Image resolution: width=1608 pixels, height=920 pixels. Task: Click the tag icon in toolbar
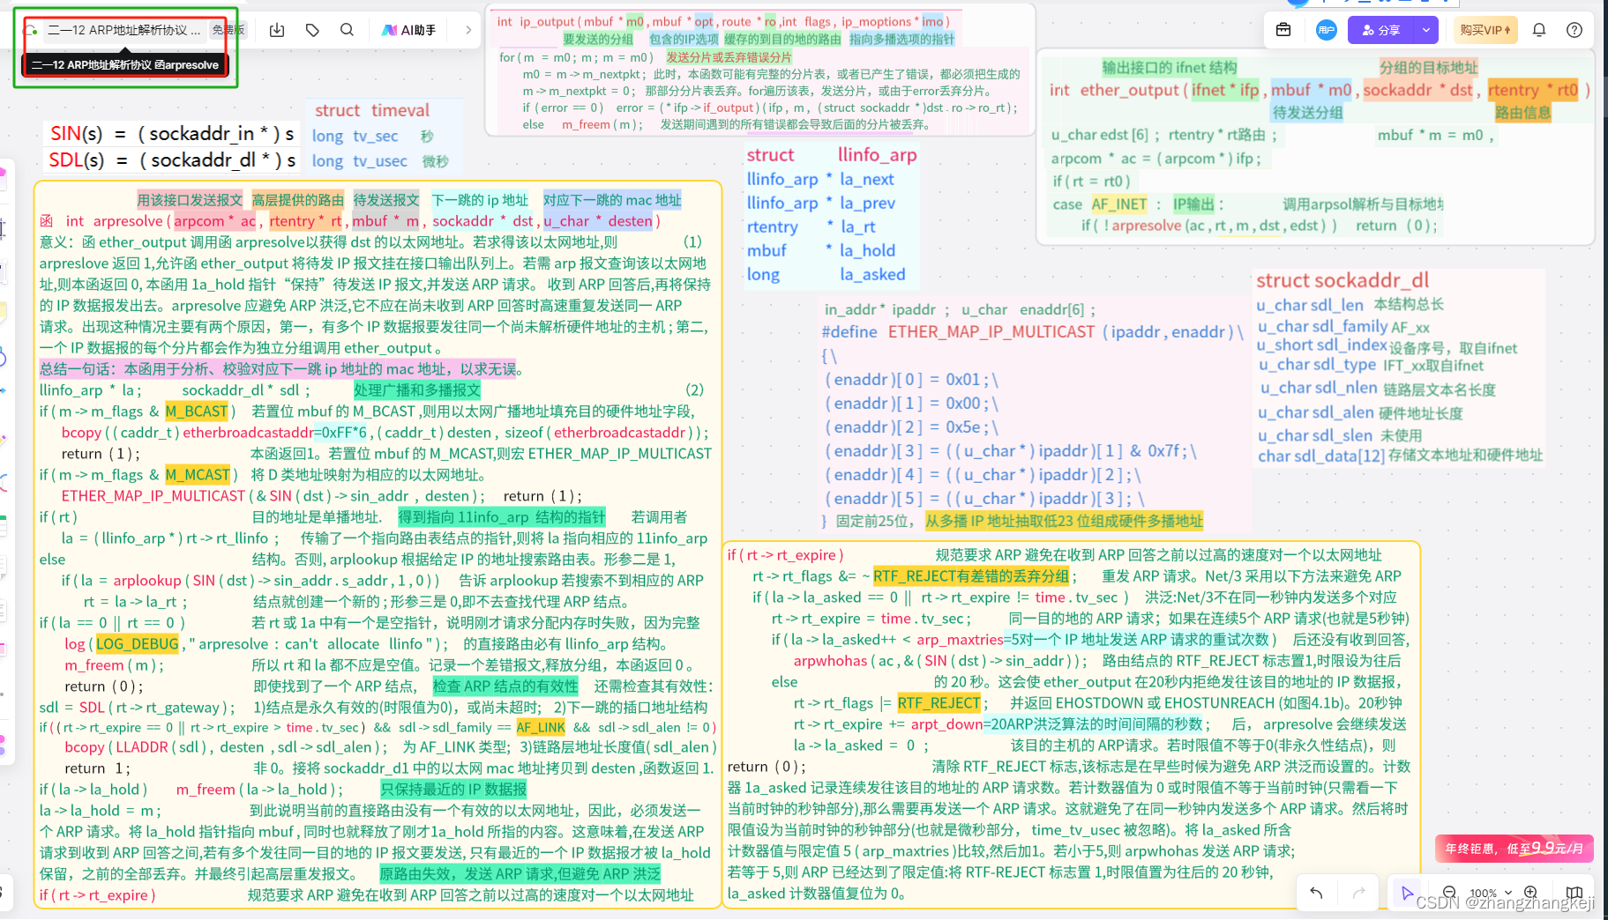[x=312, y=30]
